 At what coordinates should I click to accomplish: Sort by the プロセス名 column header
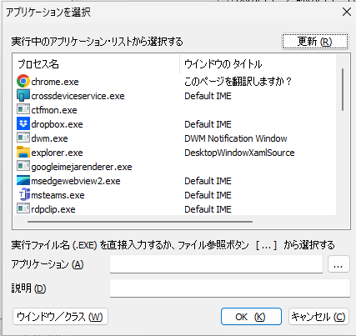[x=96, y=64]
